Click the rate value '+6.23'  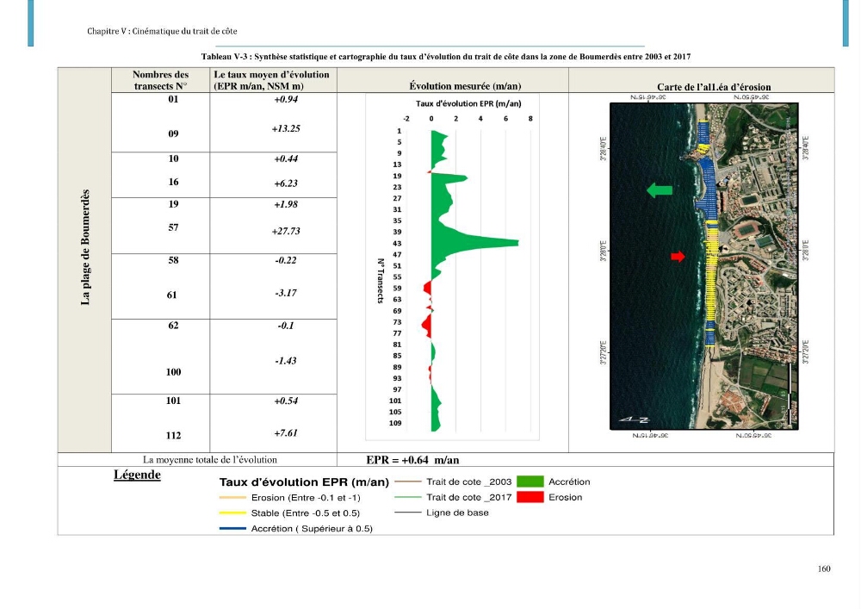pyautogui.click(x=286, y=184)
